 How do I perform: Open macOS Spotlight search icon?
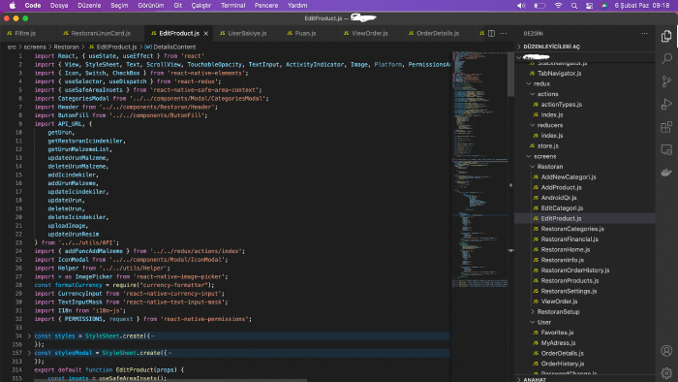[x=573, y=6]
